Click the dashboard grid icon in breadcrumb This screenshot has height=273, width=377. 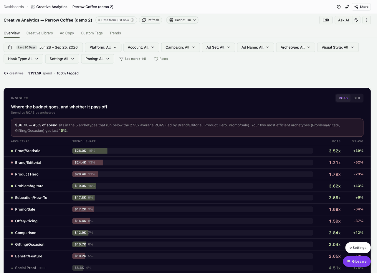[33, 7]
